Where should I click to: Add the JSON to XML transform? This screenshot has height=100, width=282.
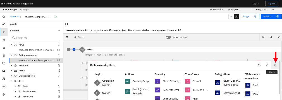tap(196, 90)
